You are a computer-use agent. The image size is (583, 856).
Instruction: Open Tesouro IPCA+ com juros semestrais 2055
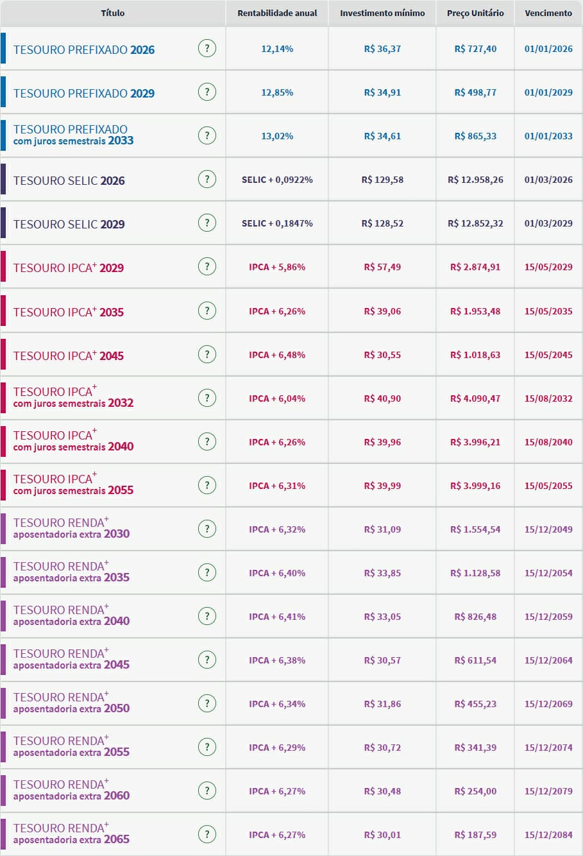tap(74, 484)
